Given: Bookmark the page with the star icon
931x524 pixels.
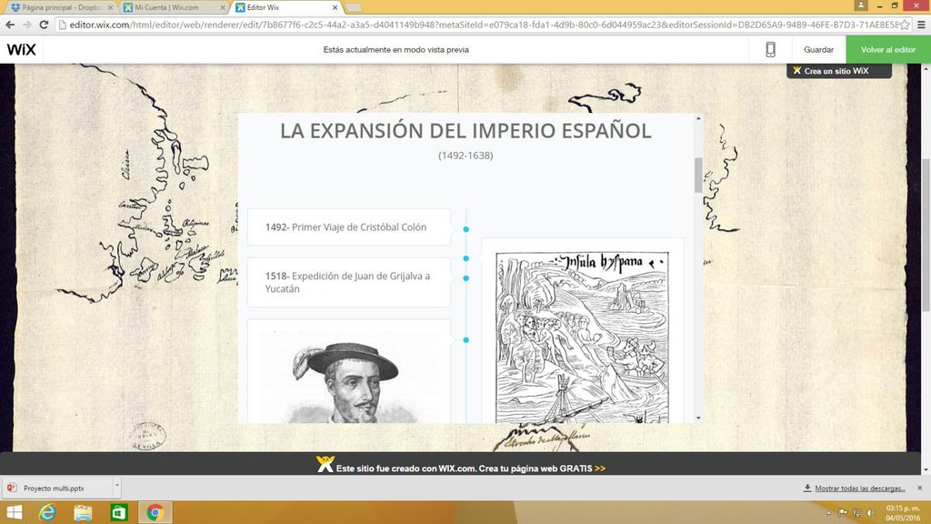Looking at the screenshot, I should coord(905,25).
